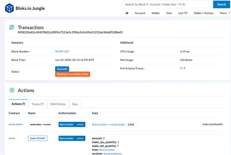The width and height of the screenshot is (231, 155).
Task: Click the Summary section heading
Action: [x=17, y=43]
